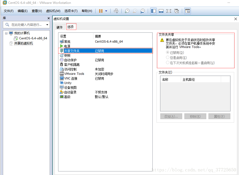Click the console view toolbar icon
Image resolution: width=239 pixels, height=175 pixels.
[188, 11]
